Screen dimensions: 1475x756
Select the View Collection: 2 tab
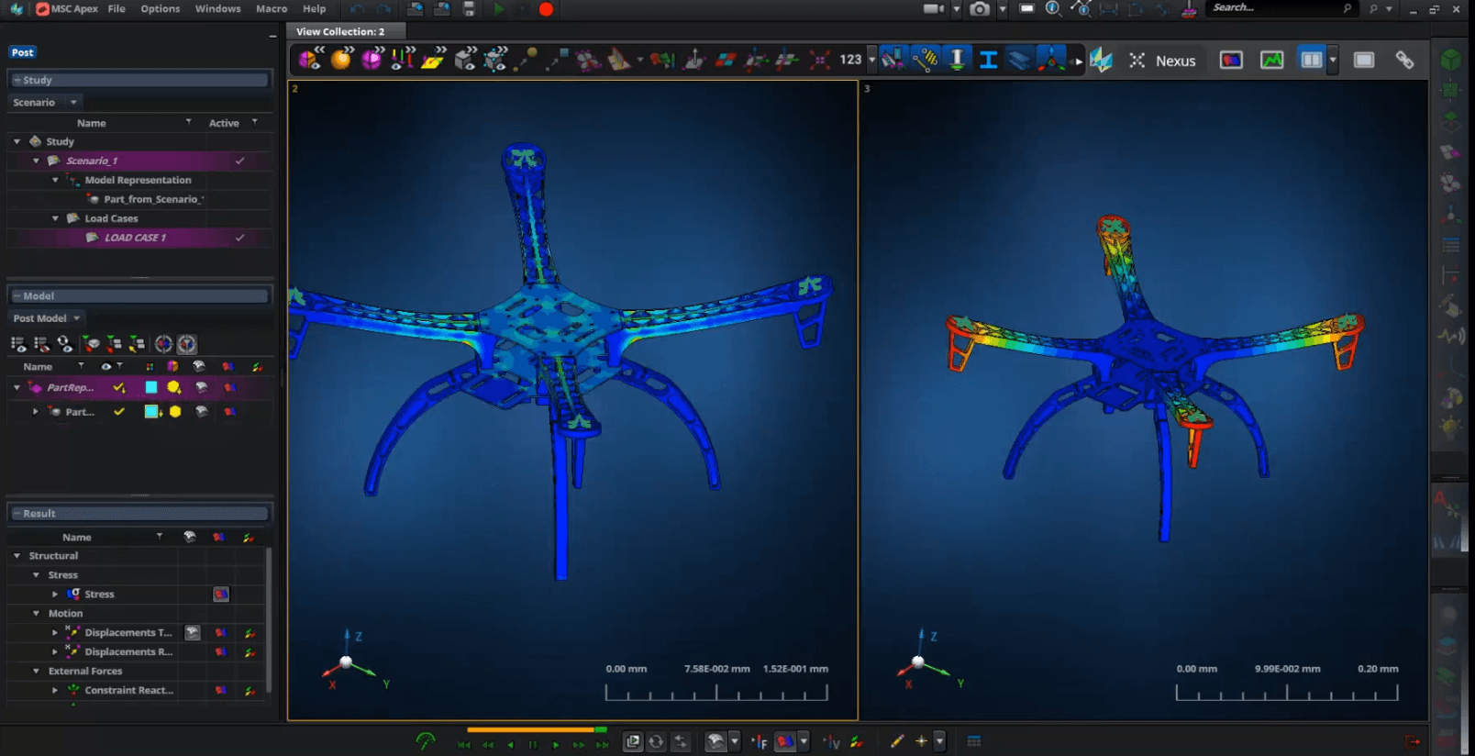(340, 31)
